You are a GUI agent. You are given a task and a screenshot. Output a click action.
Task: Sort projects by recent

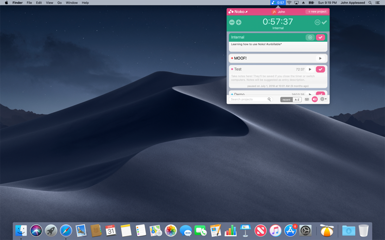pyautogui.click(x=286, y=99)
